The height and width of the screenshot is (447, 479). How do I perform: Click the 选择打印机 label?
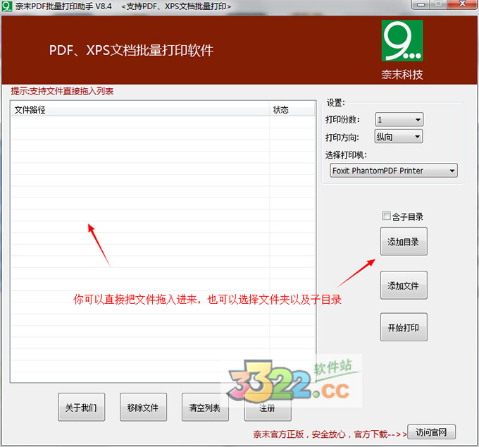point(346,154)
